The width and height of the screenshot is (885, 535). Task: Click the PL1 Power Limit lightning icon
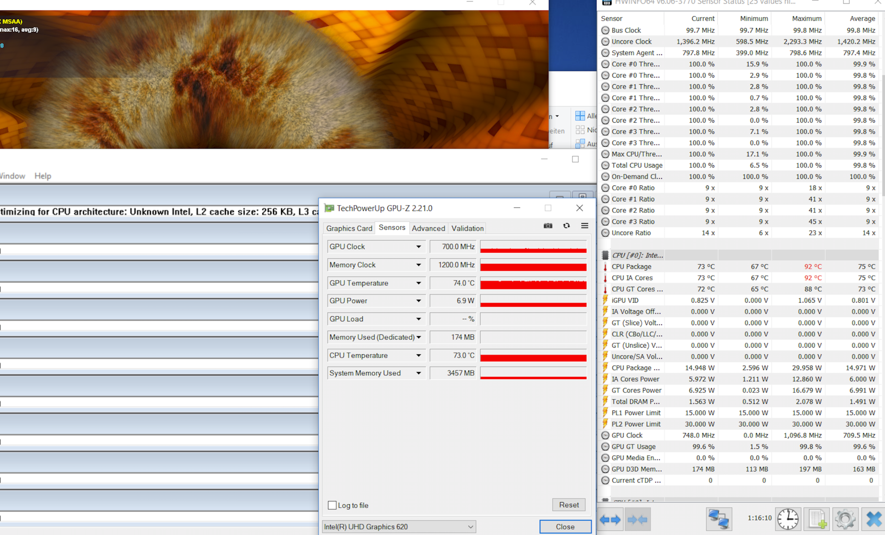(605, 413)
